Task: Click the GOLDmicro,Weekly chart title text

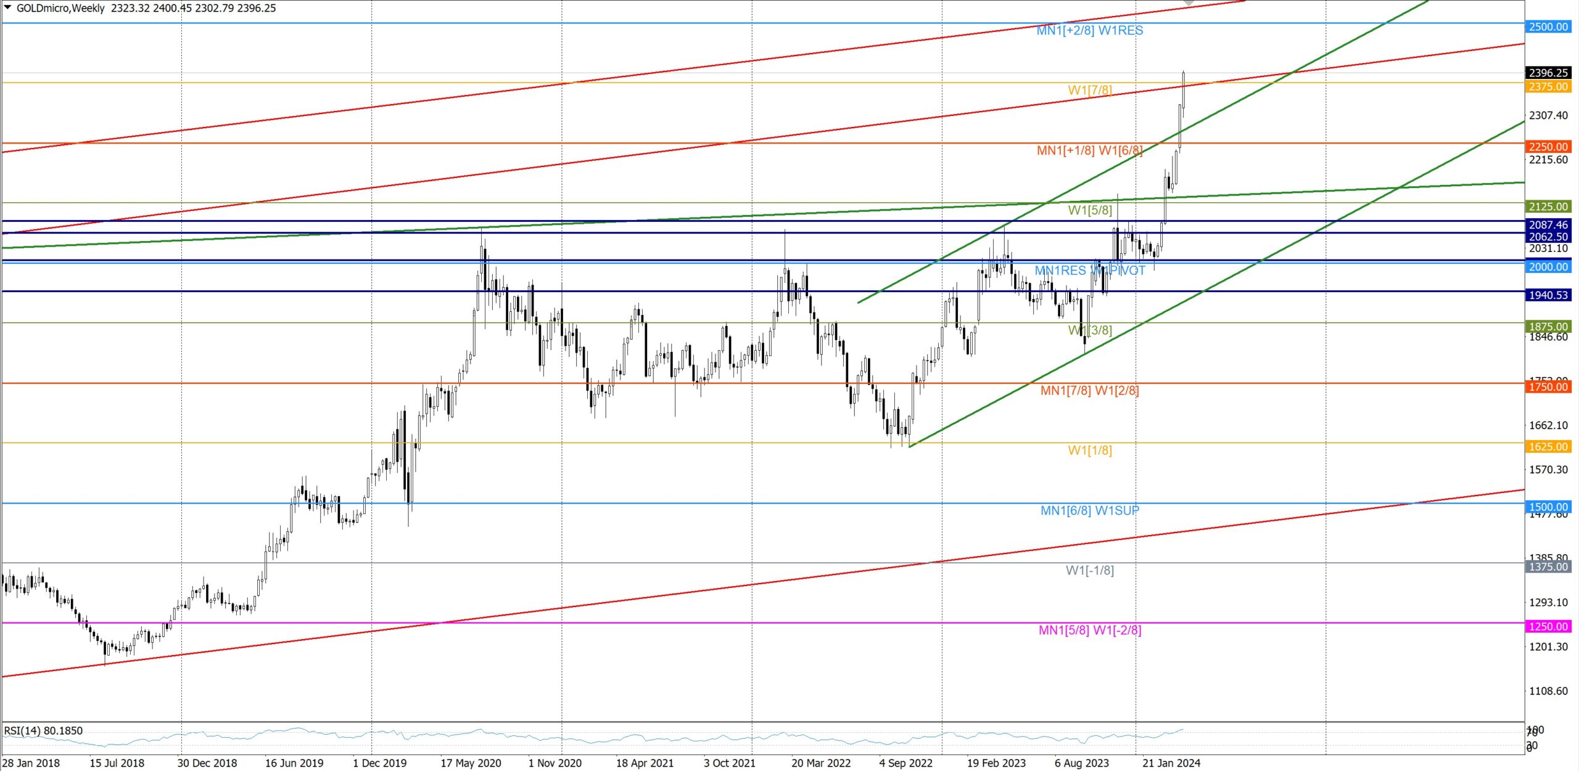Action: pyautogui.click(x=60, y=8)
